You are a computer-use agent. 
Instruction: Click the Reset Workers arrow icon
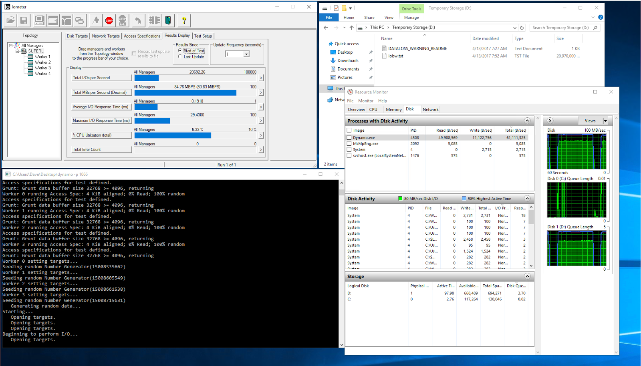pos(138,20)
